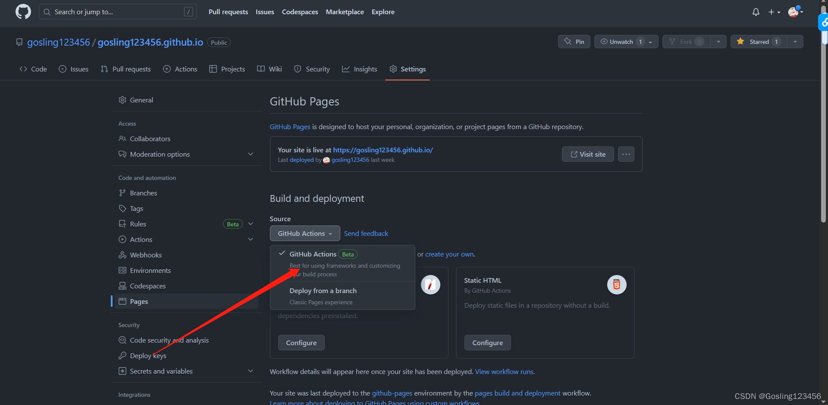Open the Starred lists dropdown arrow
The height and width of the screenshot is (405, 828).
(795, 42)
